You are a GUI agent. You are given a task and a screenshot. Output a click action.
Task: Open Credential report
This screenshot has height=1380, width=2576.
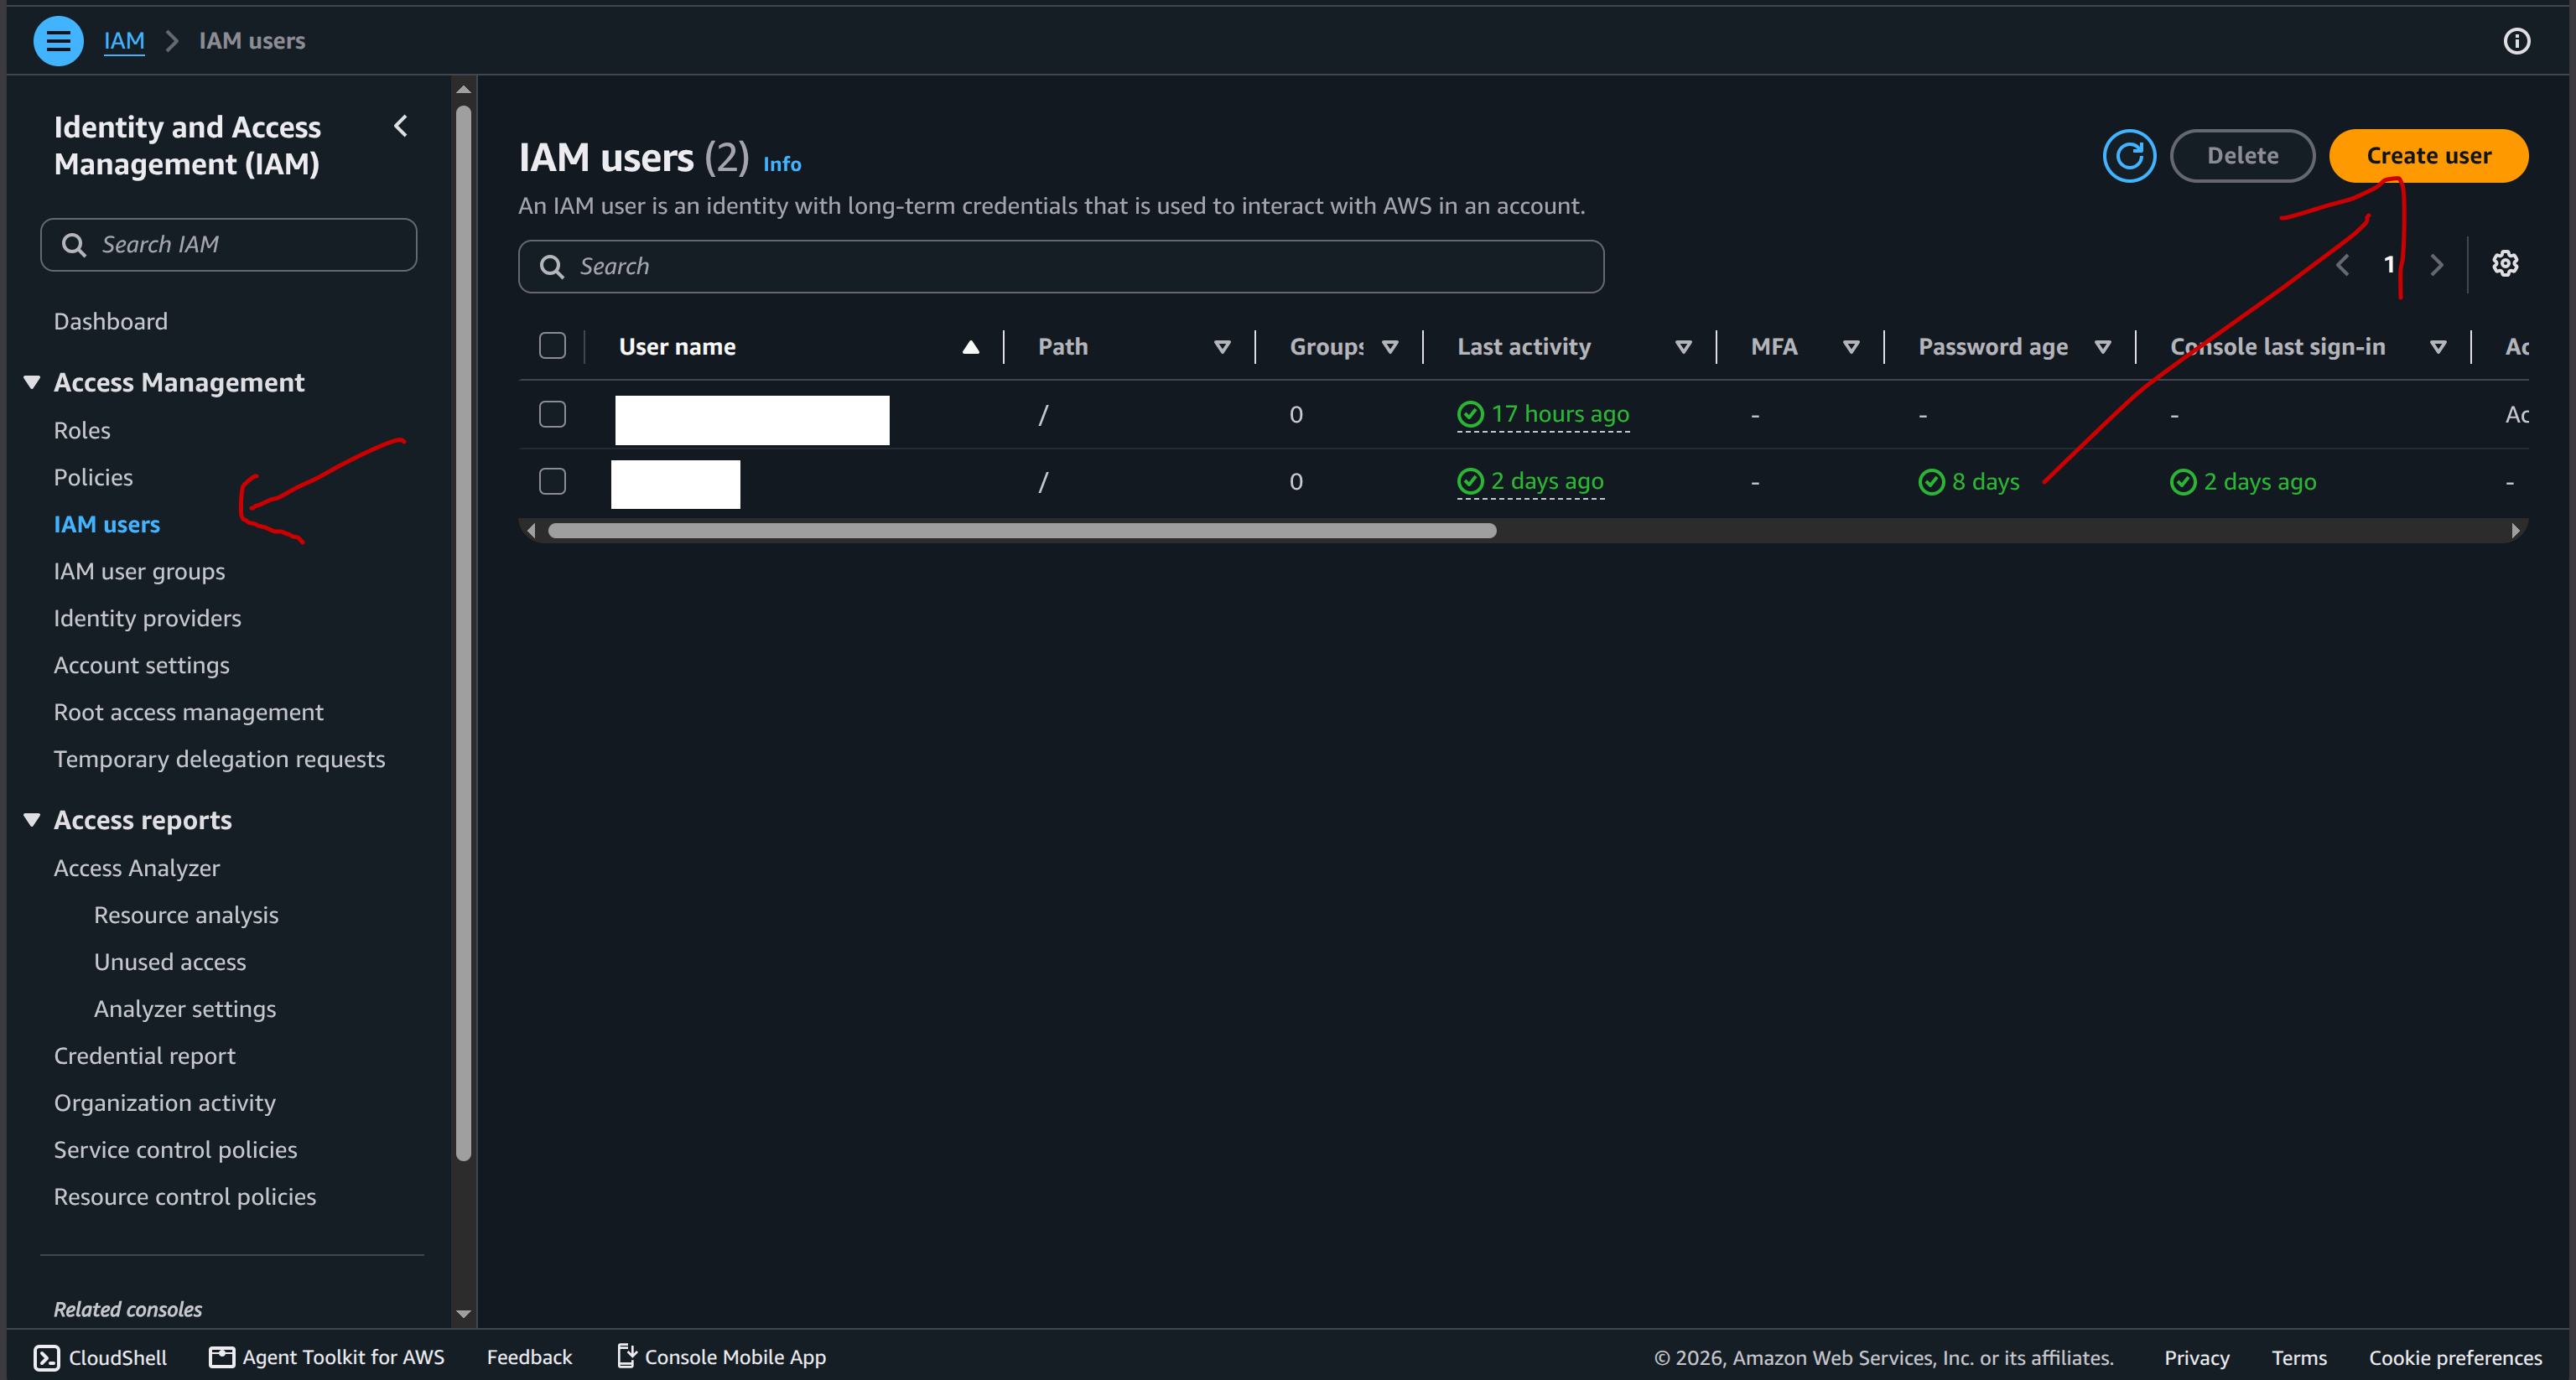[x=145, y=1057]
